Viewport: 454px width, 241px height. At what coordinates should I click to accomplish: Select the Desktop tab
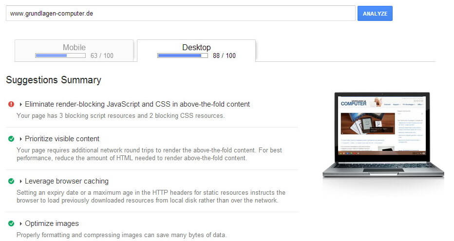pyautogui.click(x=196, y=51)
